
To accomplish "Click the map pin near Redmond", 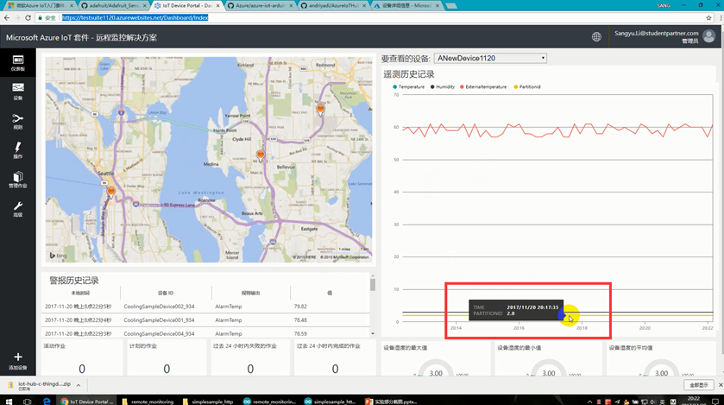I will pyautogui.click(x=320, y=110).
